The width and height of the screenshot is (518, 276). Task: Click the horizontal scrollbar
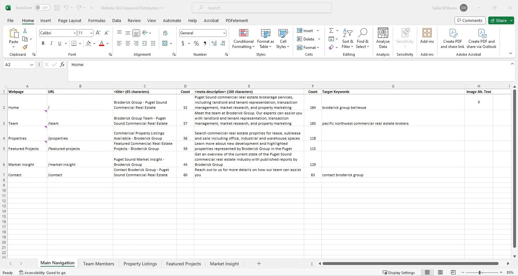(x=410, y=263)
